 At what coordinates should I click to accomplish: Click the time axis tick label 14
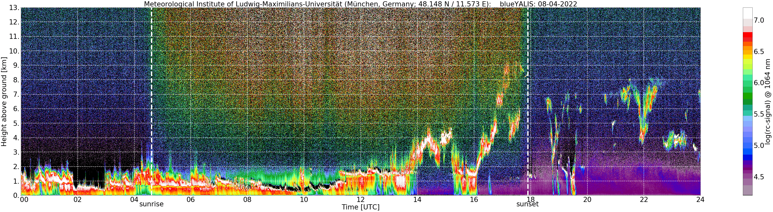click(417, 199)
